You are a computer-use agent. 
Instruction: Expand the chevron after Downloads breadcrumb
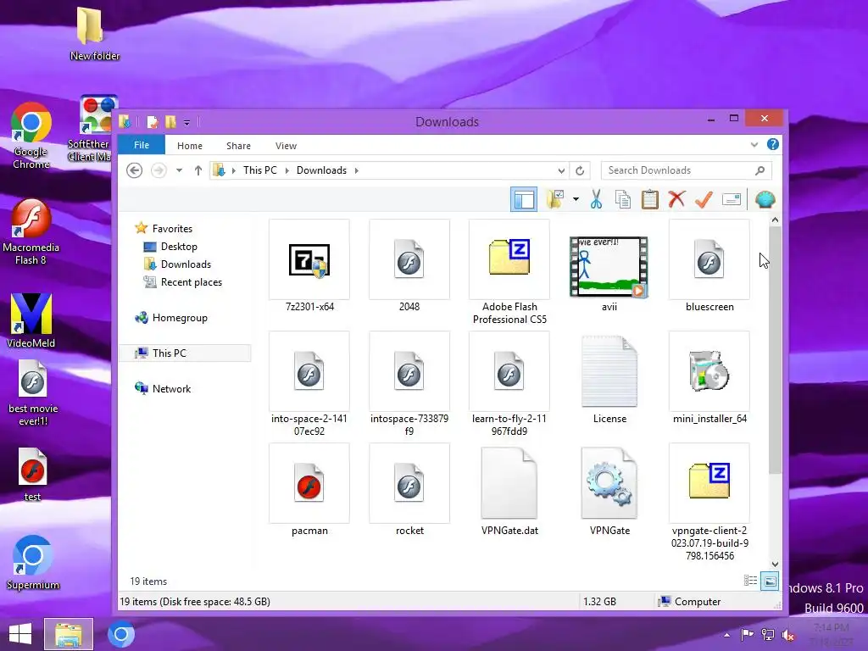point(357,170)
